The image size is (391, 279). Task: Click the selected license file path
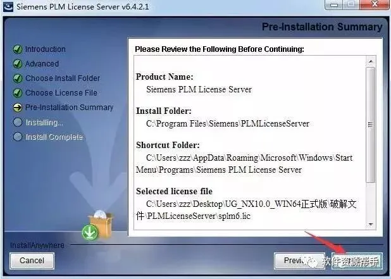[246, 209]
